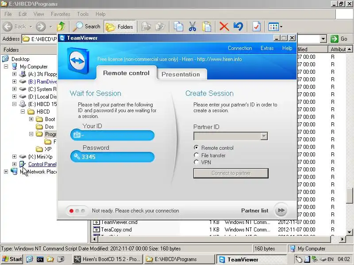Select Desktop in the folder tree
The height and width of the screenshot is (265, 354).
(x=20, y=59)
